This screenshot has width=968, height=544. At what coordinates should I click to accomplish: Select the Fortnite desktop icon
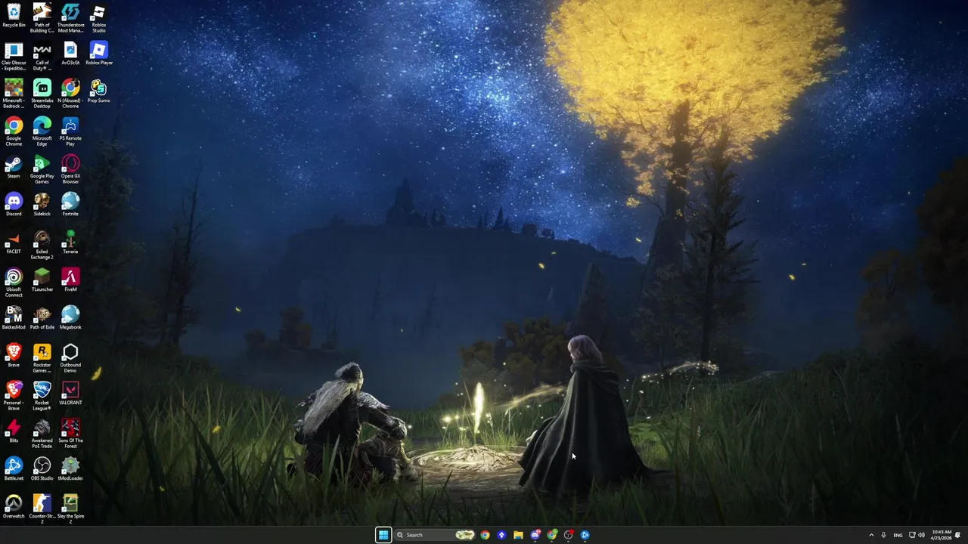(70, 206)
